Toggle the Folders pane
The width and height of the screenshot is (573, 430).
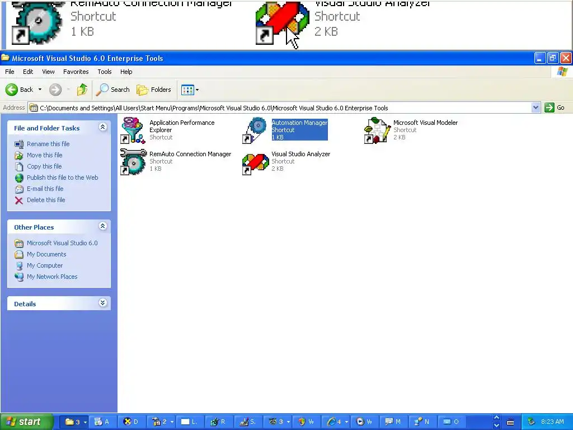153,90
